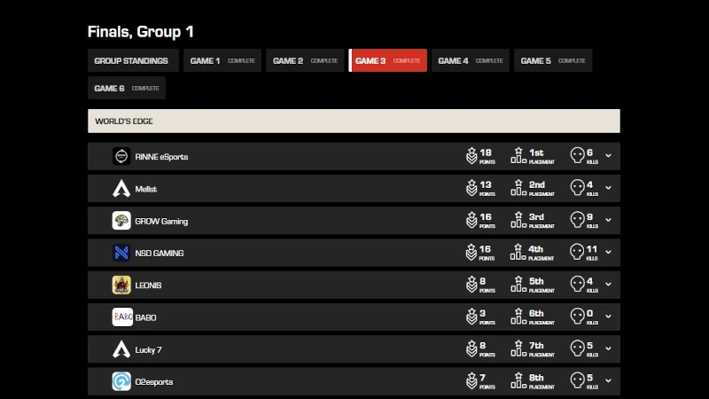Image resolution: width=709 pixels, height=399 pixels.
Task: Click the GROW Gaming team name
Action: pos(161,221)
